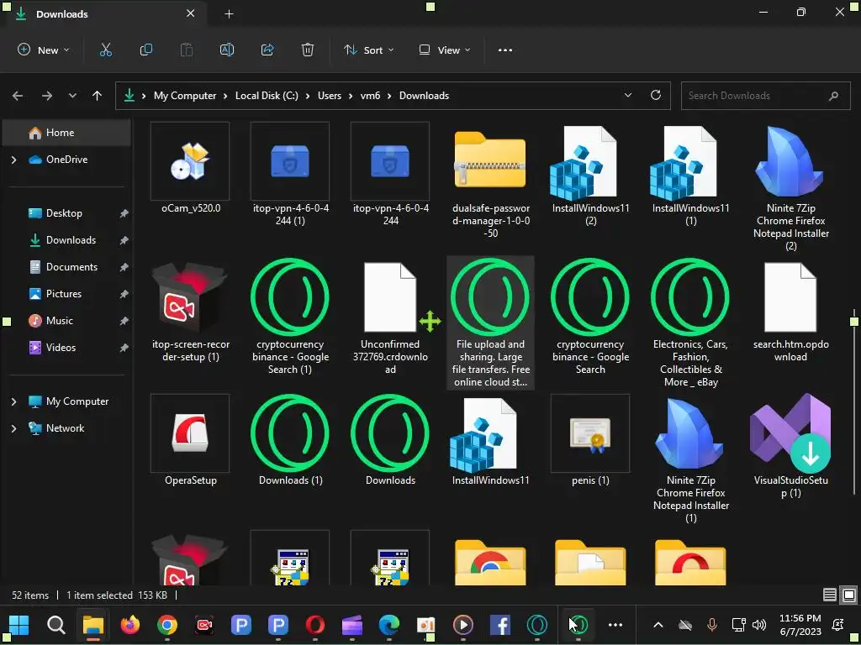861x645 pixels.
Task: Select Ninite 7Zip Chrome Firefox Notepad Installer (2)
Action: (790, 187)
